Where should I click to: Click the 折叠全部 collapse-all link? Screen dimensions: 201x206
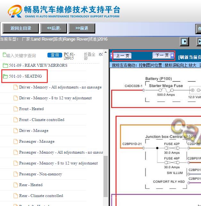pos(89,56)
